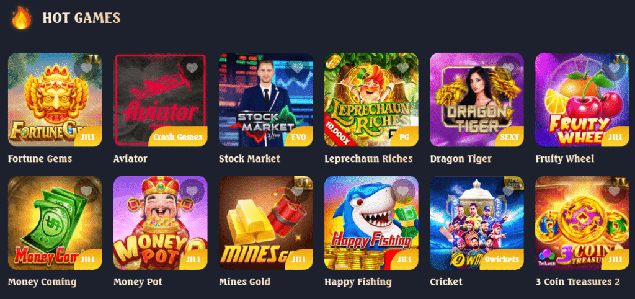The image size is (635, 299).
Task: Launch the Aviator crash game thumbnail
Action: pyautogui.click(x=161, y=100)
